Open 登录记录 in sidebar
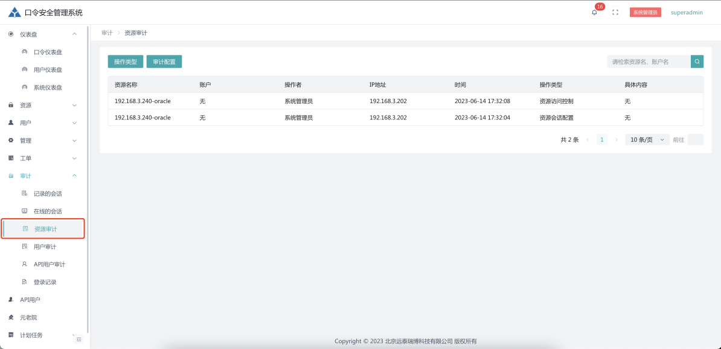721x349 pixels. pyautogui.click(x=45, y=282)
